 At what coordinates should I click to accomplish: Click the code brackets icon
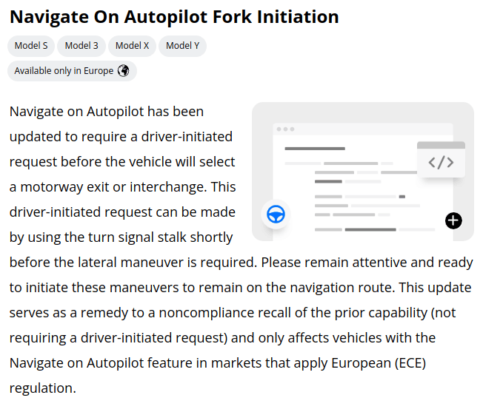[441, 163]
